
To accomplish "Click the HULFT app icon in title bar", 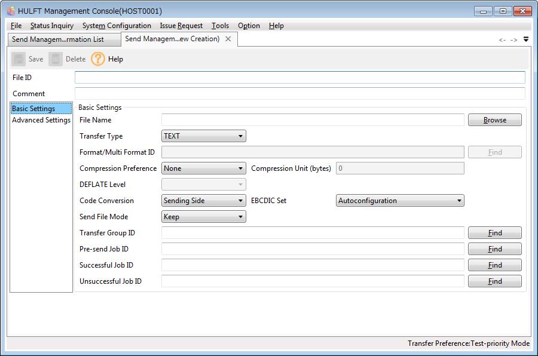I will coord(11,11).
